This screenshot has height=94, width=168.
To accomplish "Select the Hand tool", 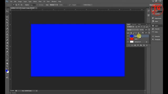I will (x=7, y=63).
